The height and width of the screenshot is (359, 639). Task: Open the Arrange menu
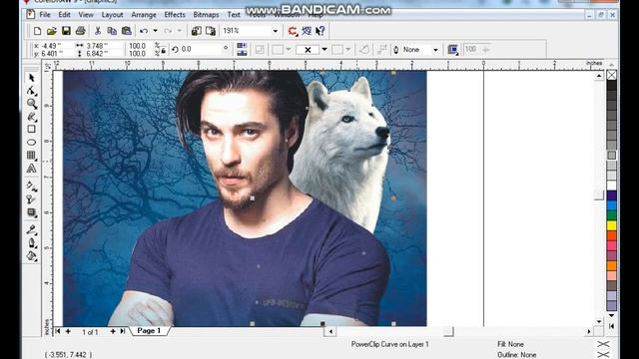tap(144, 15)
